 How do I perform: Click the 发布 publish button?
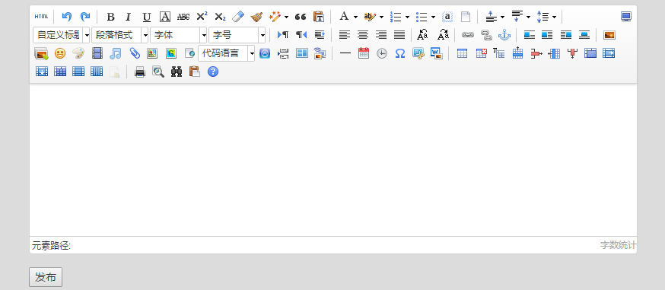tap(46, 277)
